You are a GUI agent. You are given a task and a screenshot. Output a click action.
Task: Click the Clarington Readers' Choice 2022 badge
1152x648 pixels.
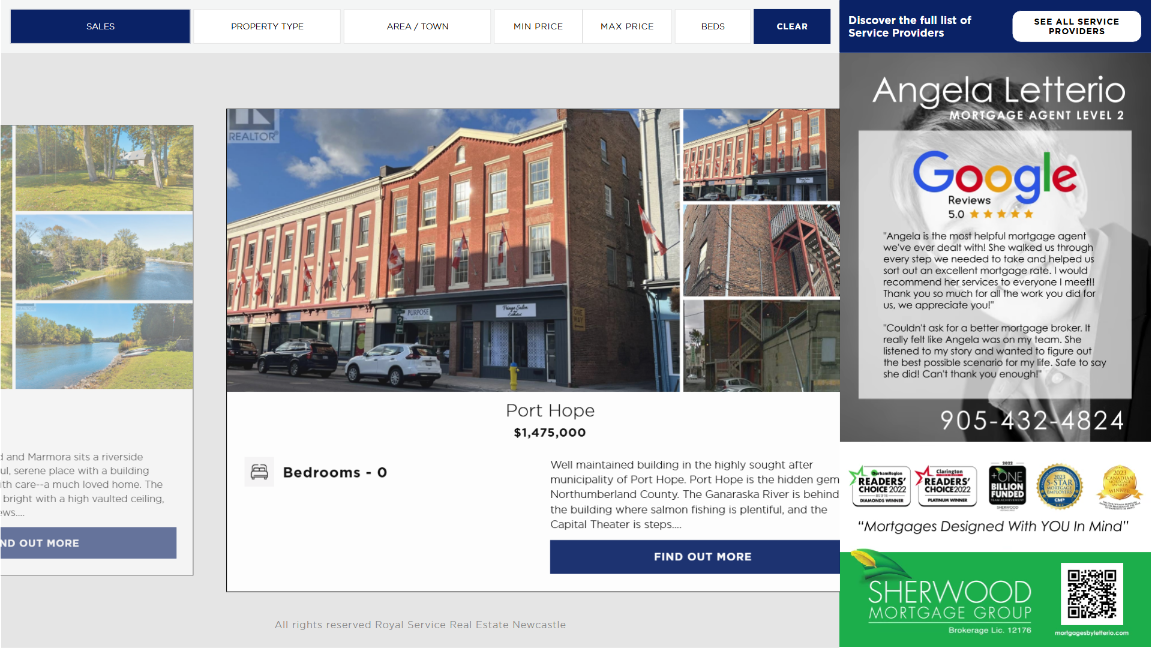947,486
